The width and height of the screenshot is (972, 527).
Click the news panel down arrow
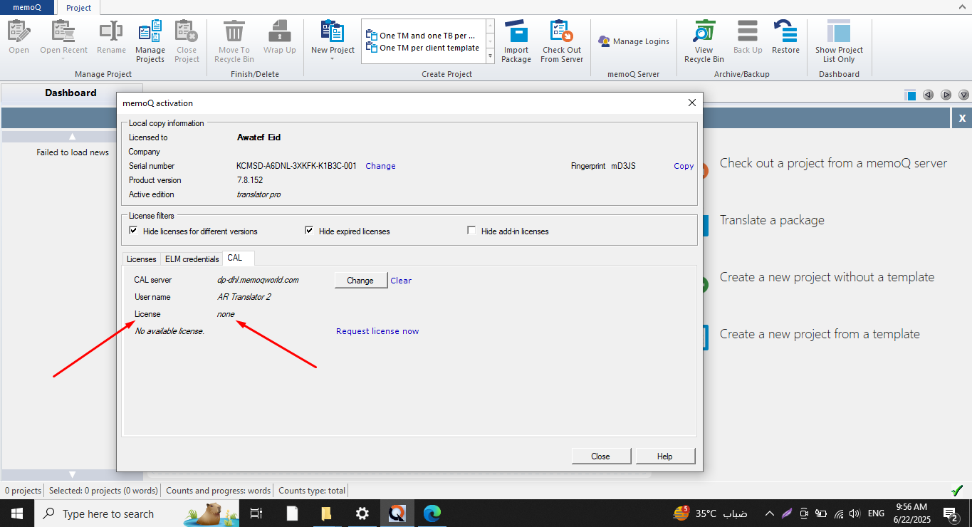click(72, 474)
